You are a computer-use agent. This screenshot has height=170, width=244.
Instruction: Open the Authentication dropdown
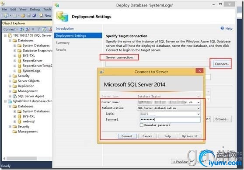coord(199,108)
